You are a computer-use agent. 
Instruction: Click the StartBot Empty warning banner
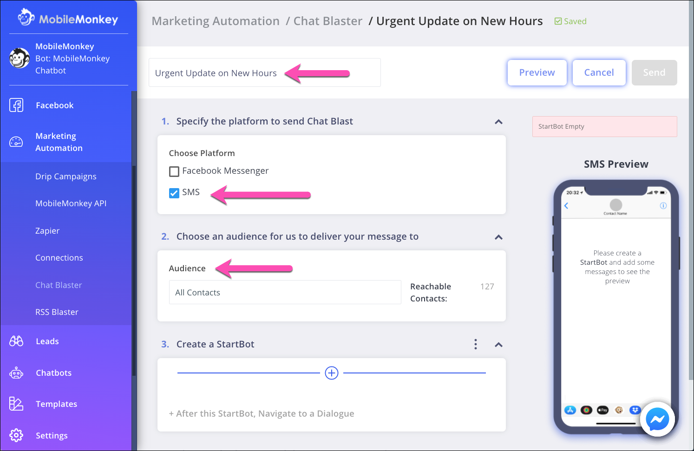pyautogui.click(x=604, y=126)
